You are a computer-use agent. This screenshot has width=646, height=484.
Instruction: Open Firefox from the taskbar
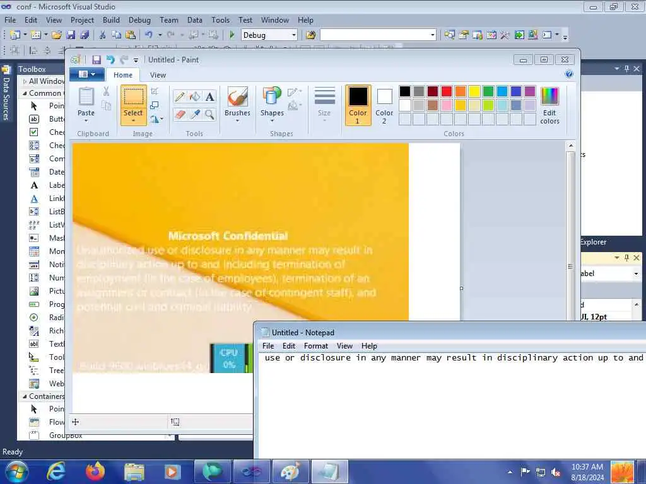coord(95,471)
